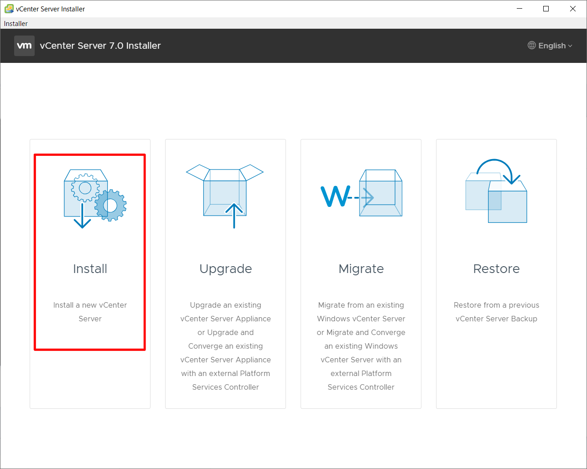The image size is (587, 469).
Task: Click the Restore overlapping boxes icon
Action: (496, 191)
